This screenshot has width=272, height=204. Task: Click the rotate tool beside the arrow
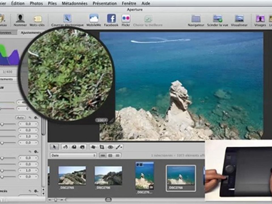[x=65, y=147]
